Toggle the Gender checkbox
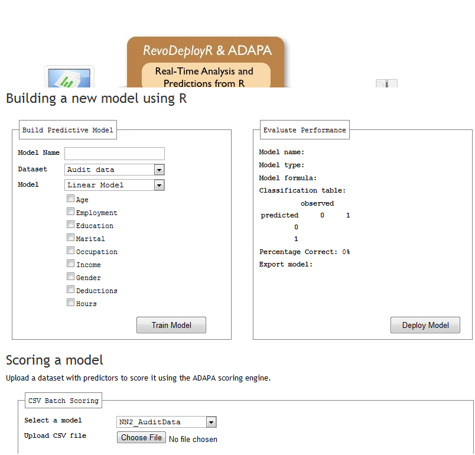 pos(71,277)
